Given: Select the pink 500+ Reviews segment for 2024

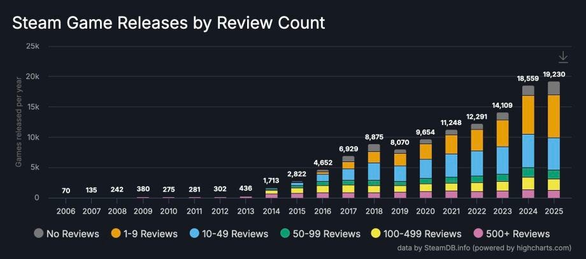Looking at the screenshot, I should (x=528, y=194).
